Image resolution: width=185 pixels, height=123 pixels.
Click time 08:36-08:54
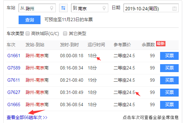pyautogui.click(x=72, y=104)
